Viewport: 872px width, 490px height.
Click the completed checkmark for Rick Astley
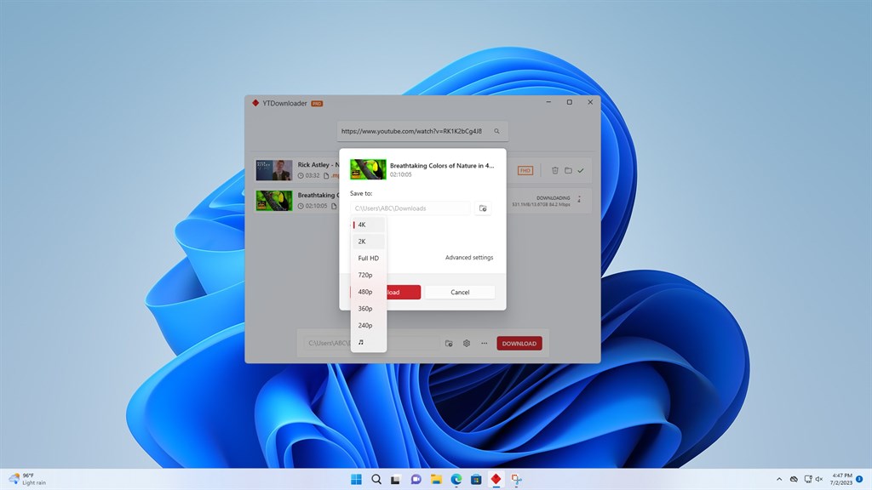tap(581, 170)
